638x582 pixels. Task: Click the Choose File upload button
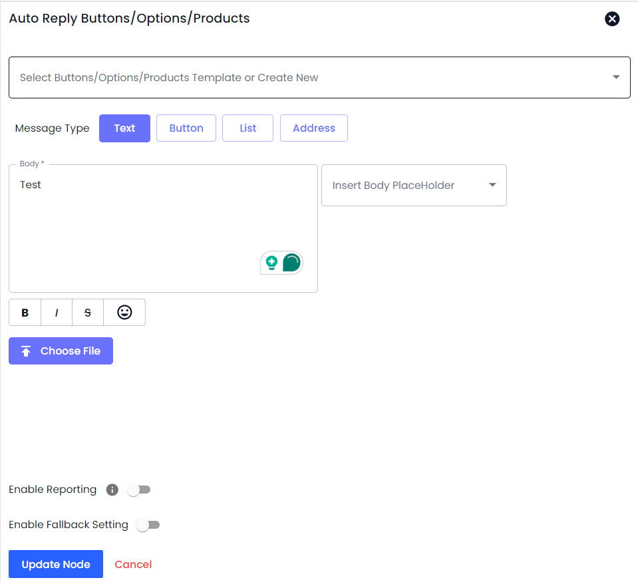coord(61,351)
